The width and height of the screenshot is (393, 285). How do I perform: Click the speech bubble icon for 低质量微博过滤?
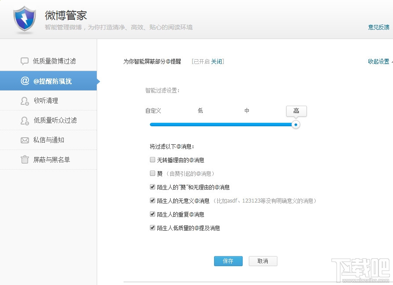tap(25, 61)
